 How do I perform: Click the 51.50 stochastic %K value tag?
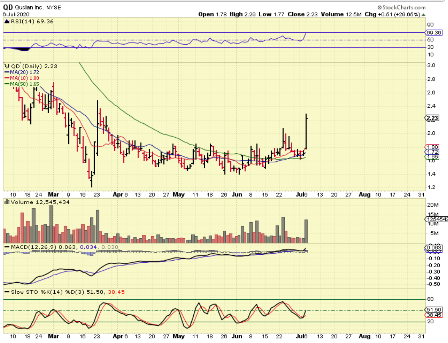(434, 310)
